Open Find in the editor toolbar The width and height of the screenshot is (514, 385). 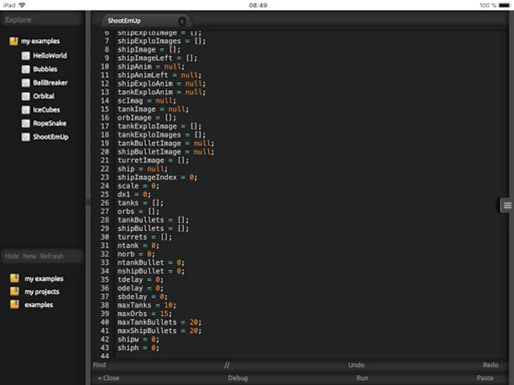99,365
